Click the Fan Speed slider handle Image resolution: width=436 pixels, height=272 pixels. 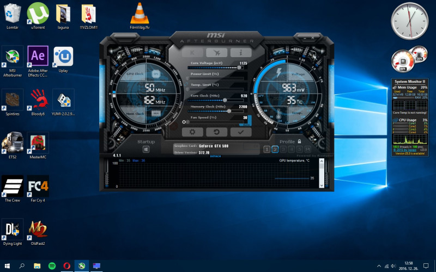point(188,122)
